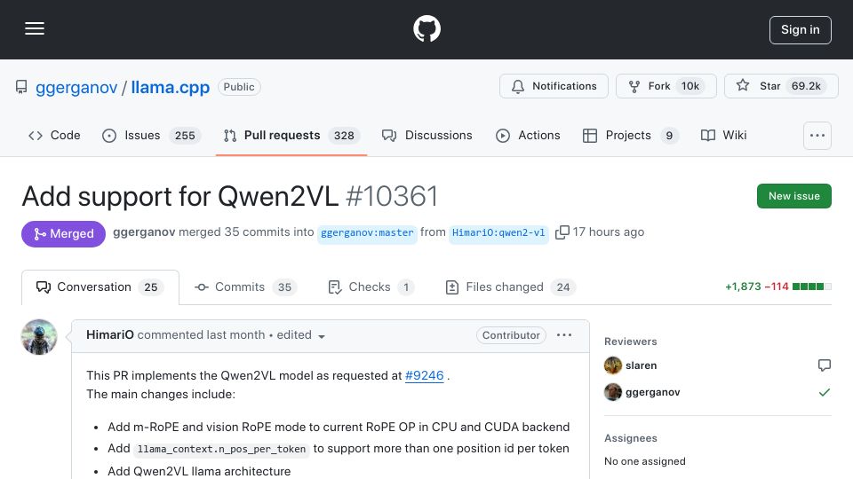The height and width of the screenshot is (479, 853).
Task: Open the comment's three-dot options menu
Action: click(564, 335)
